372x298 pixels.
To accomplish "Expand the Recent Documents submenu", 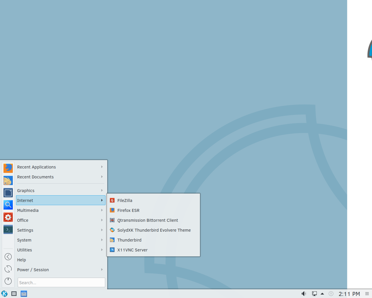I will (61, 177).
